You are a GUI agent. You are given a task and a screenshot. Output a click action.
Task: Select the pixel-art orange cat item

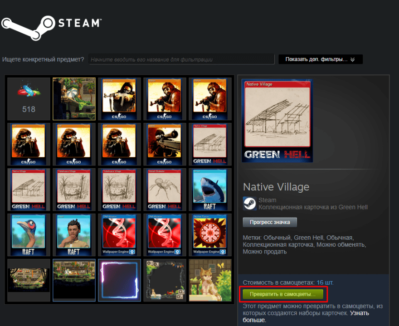210,280
